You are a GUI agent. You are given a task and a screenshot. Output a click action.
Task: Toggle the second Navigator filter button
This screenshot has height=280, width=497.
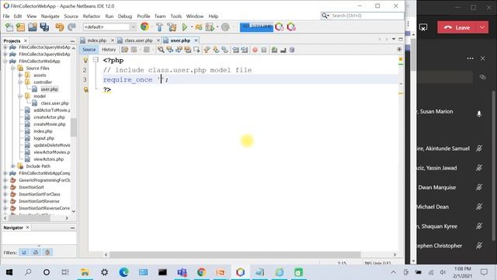tap(36, 252)
